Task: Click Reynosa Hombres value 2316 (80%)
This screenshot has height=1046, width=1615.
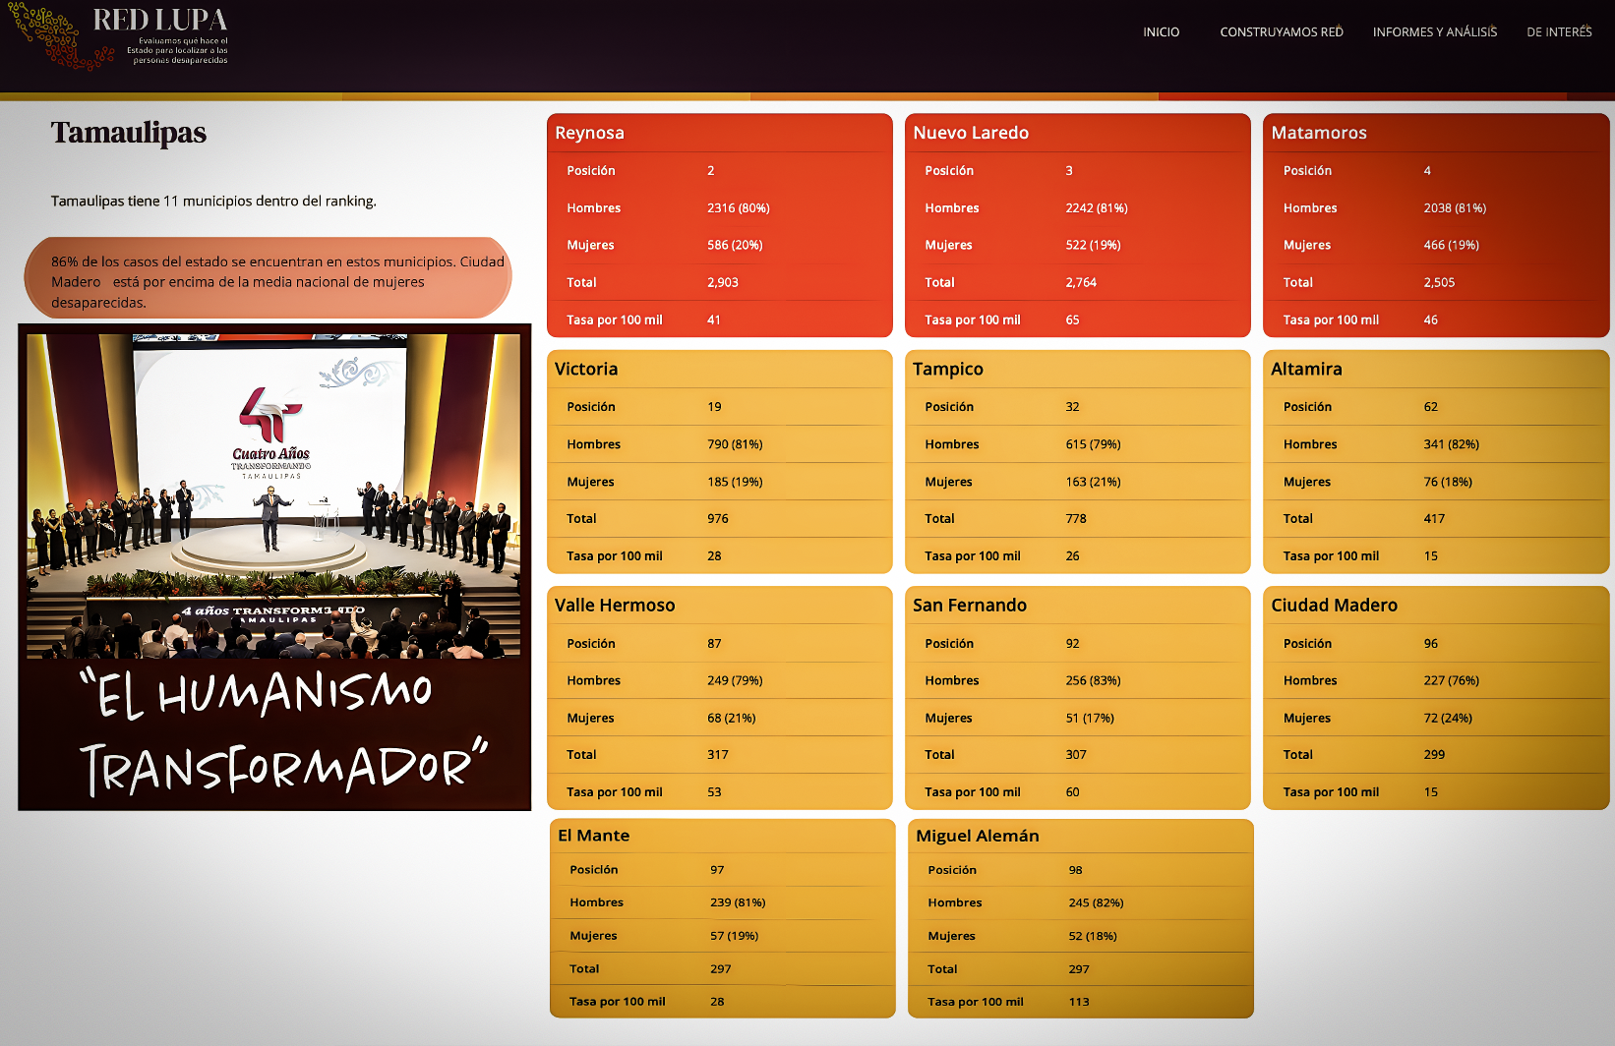Action: coord(739,208)
